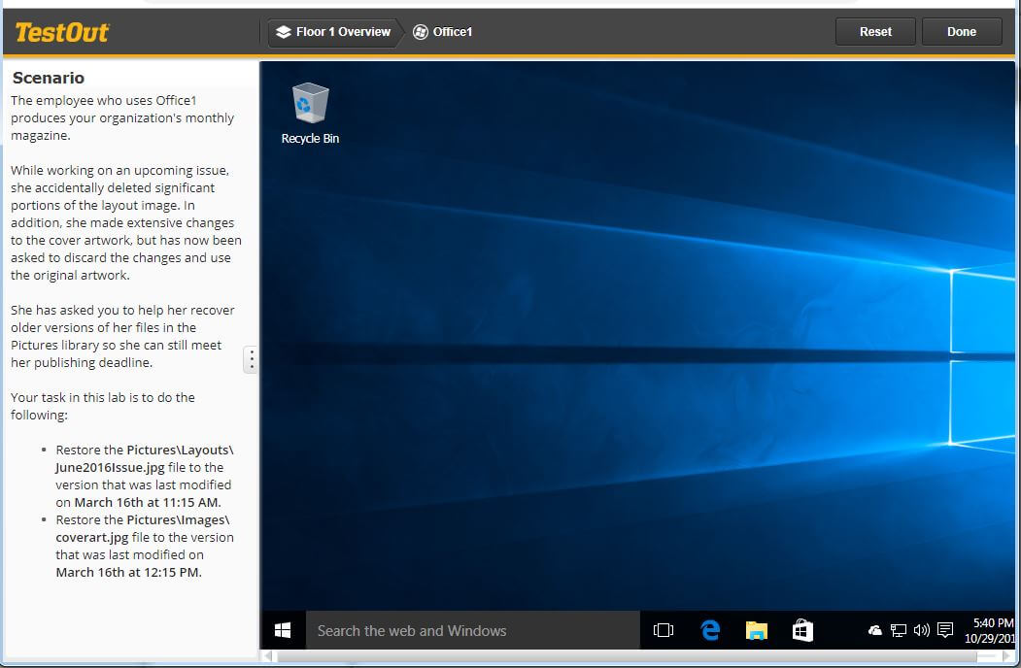Go to Floor 1 Overview breadcrumb
This screenshot has width=1021, height=668.
point(333,32)
